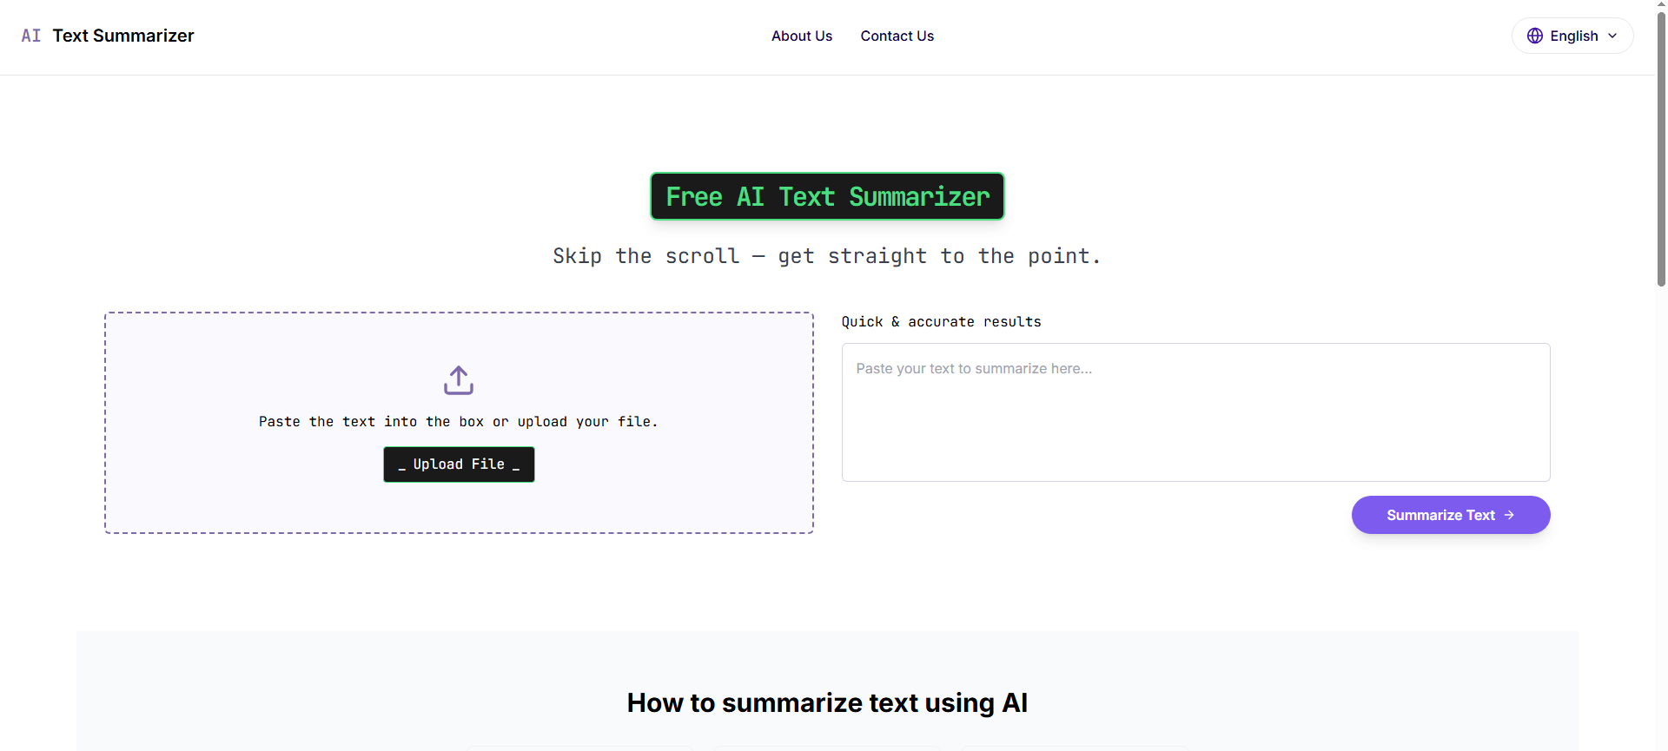Go to the Text Summarizer home title
This screenshot has height=751, width=1668.
pyautogui.click(x=123, y=36)
